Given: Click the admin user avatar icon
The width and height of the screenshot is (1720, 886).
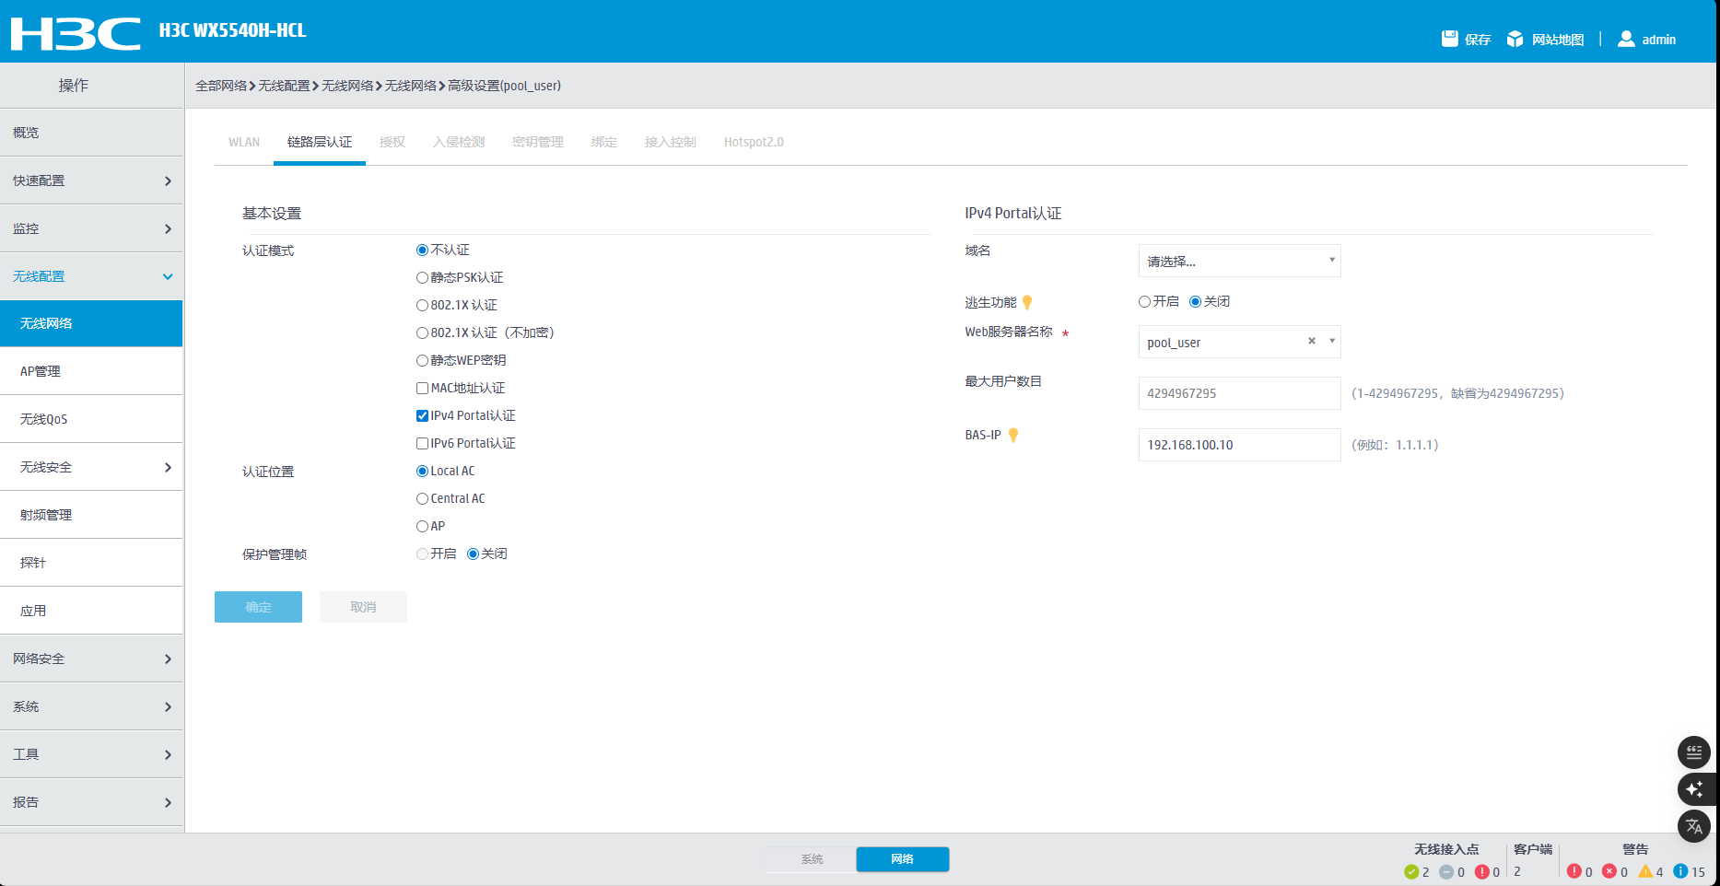Looking at the screenshot, I should point(1626,39).
